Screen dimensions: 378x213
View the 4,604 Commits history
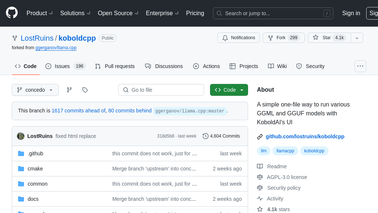tap(221, 136)
